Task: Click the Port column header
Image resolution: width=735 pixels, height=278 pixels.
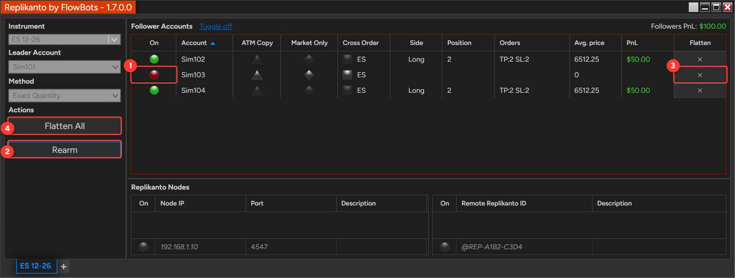Action: pos(291,203)
